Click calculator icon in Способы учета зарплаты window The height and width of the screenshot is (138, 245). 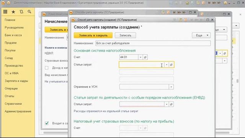163,12
